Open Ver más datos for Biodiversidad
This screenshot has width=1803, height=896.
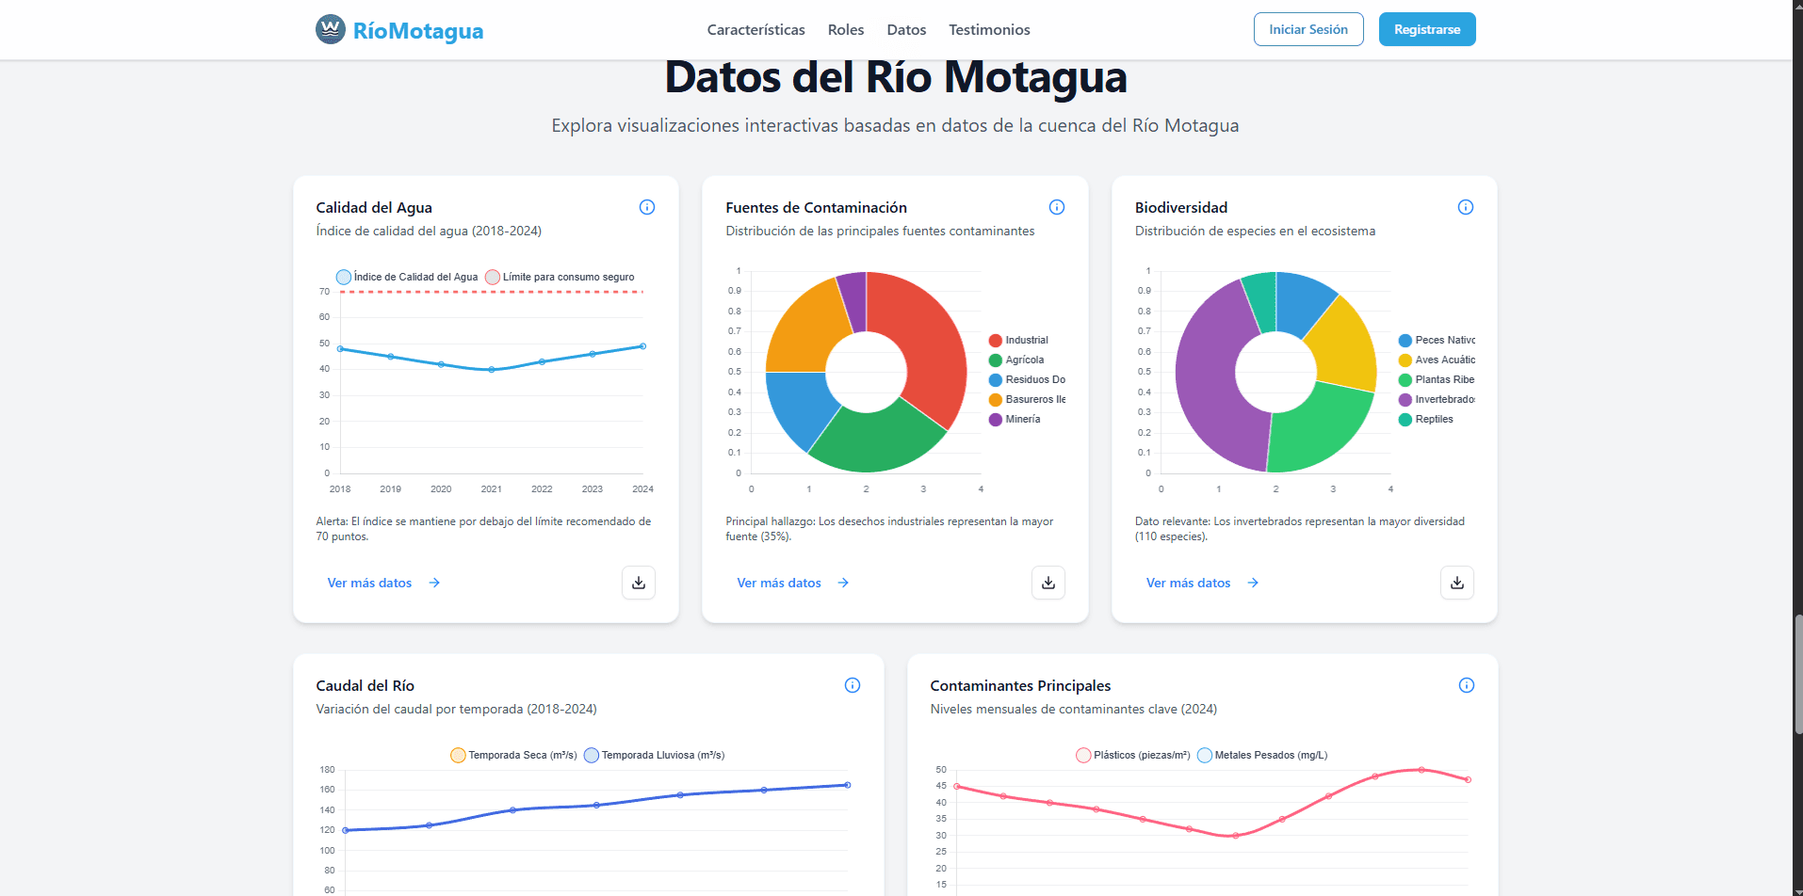1202,583
